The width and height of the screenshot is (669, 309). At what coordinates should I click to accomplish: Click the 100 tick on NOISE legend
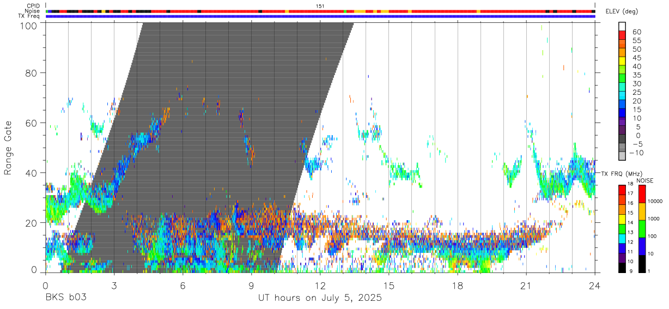tap(653, 236)
